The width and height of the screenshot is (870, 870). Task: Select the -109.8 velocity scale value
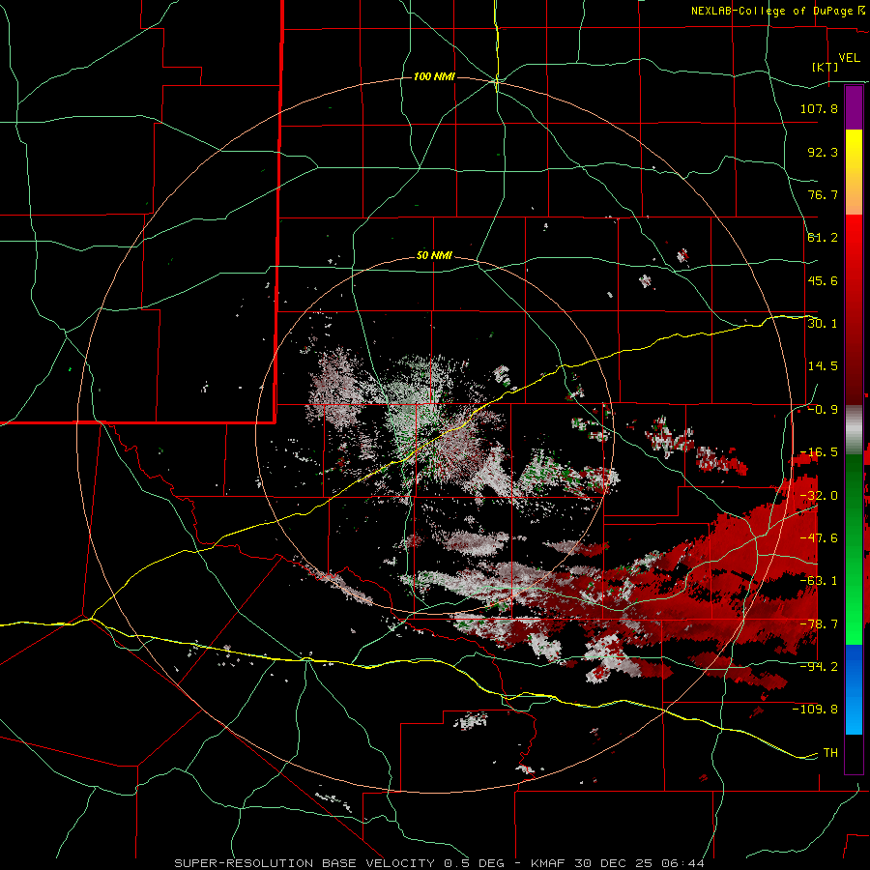[x=816, y=710]
